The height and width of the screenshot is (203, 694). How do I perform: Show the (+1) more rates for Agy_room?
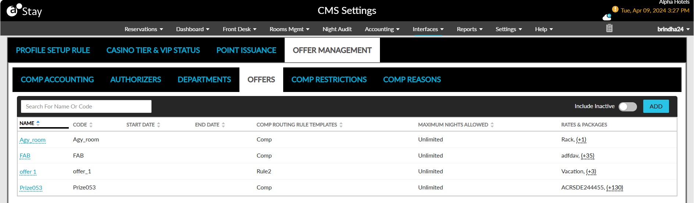coord(581,140)
